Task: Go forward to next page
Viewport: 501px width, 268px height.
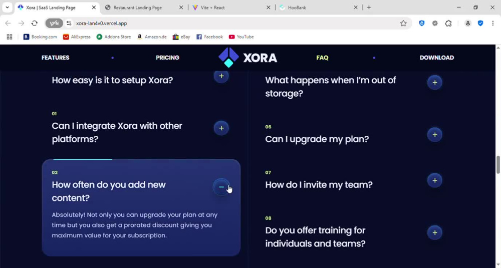Action: pyautogui.click(x=21, y=23)
